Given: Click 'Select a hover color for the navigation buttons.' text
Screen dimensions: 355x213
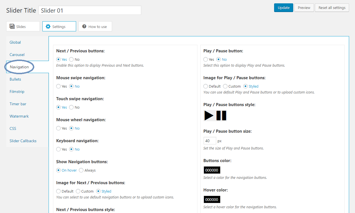Looking at the screenshot, I should point(240,207).
